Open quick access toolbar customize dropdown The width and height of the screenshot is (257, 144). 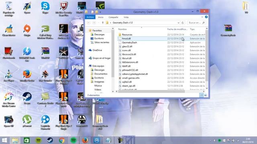pyautogui.click(x=100, y=12)
